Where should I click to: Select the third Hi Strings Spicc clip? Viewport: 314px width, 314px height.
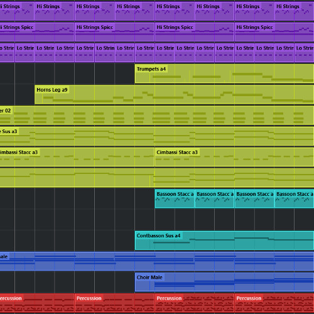click(195, 32)
